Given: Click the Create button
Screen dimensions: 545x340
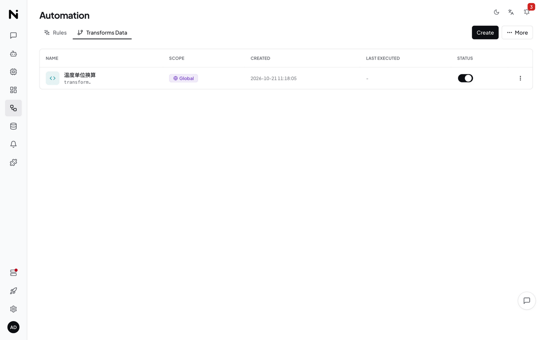Looking at the screenshot, I should pos(485,32).
